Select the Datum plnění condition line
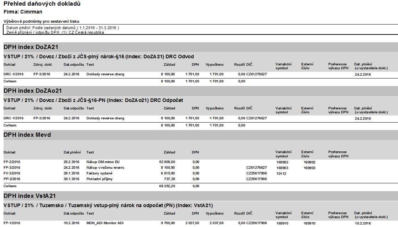Viewport: 398px width, 227px height. tap(62, 28)
